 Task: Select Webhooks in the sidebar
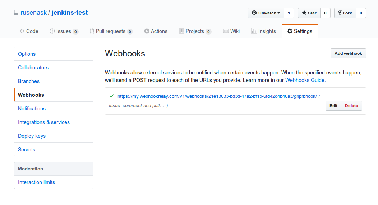point(54,95)
